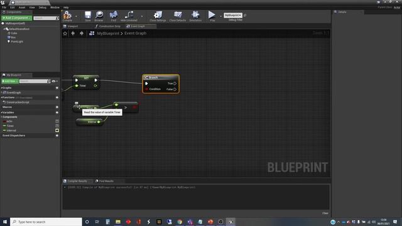This screenshot has height=226, width=402.
Task: Save the blueprint with the Save icon
Action: click(88, 16)
